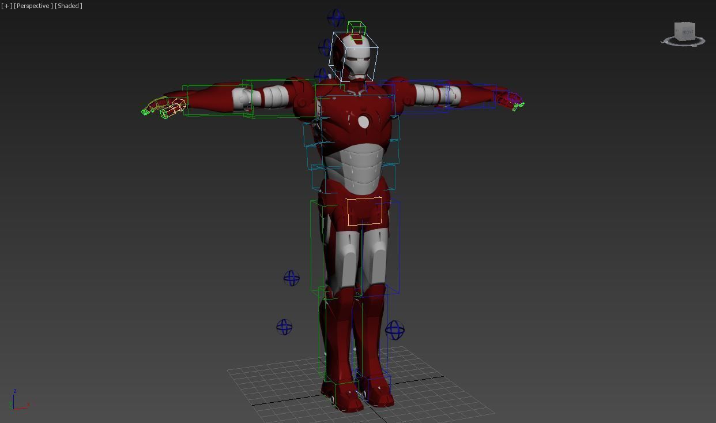
Task: Click the arc reactor circle on the chest
Action: click(364, 122)
